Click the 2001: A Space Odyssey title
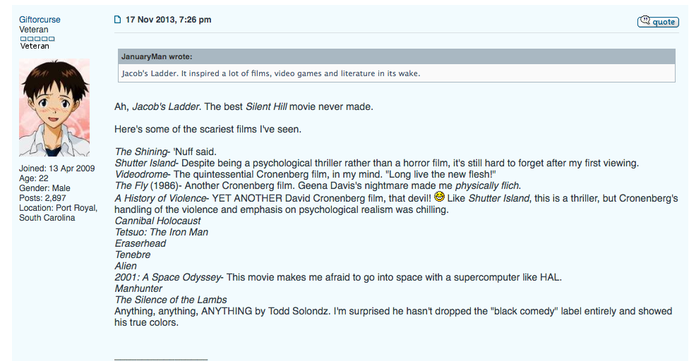The image size is (689, 361). click(x=167, y=277)
